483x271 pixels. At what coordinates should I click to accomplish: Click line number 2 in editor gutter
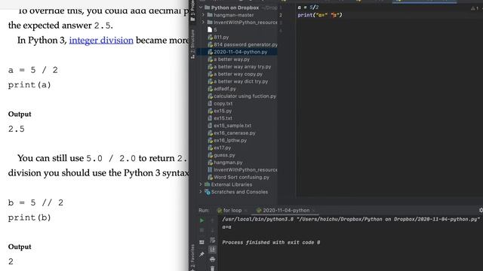click(281, 15)
